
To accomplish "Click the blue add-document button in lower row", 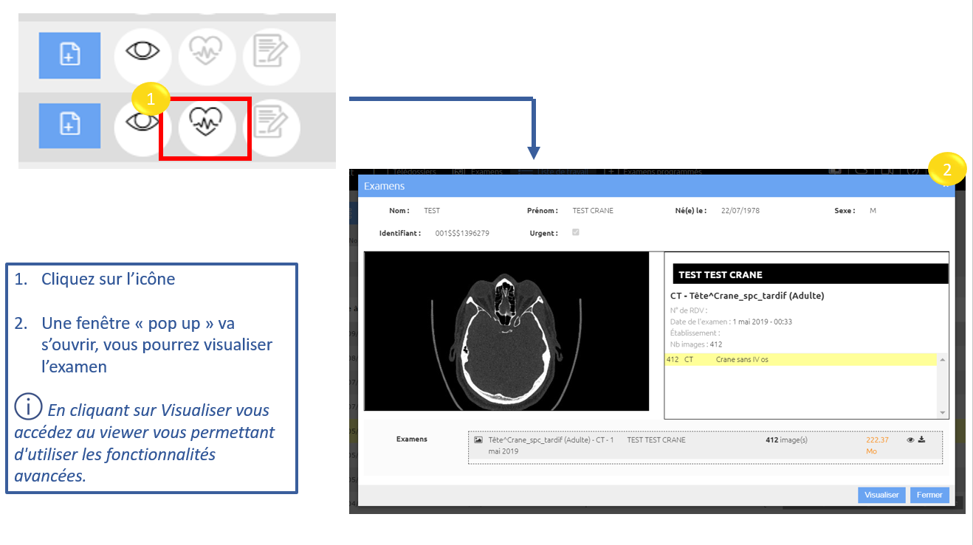I will coord(69,125).
